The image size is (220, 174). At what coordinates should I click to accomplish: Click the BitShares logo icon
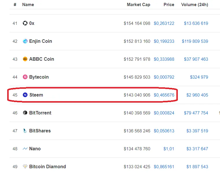click(x=25, y=131)
